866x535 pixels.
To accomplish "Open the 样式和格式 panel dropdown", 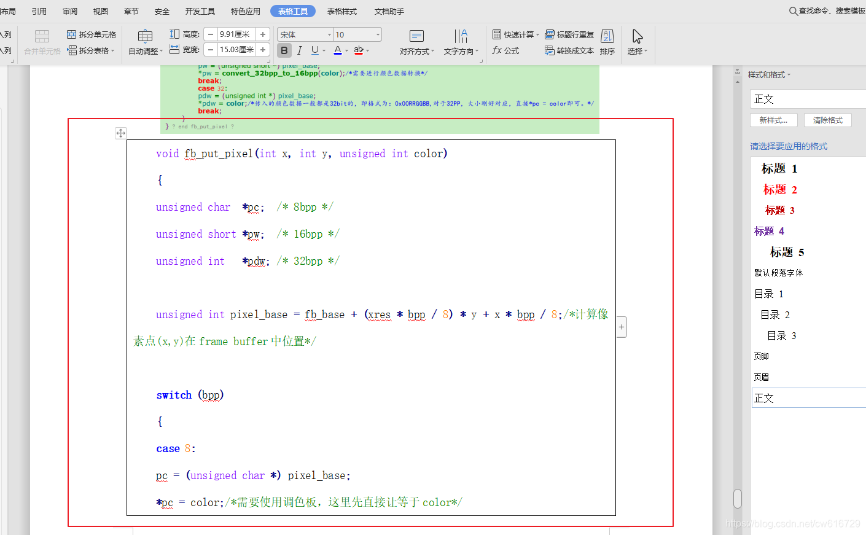I will coord(789,75).
